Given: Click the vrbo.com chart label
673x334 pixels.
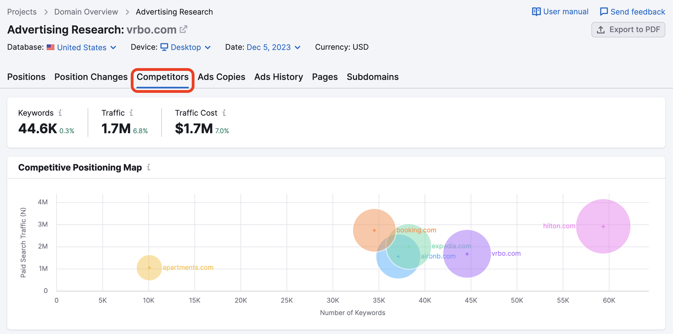Looking at the screenshot, I should [x=506, y=253].
